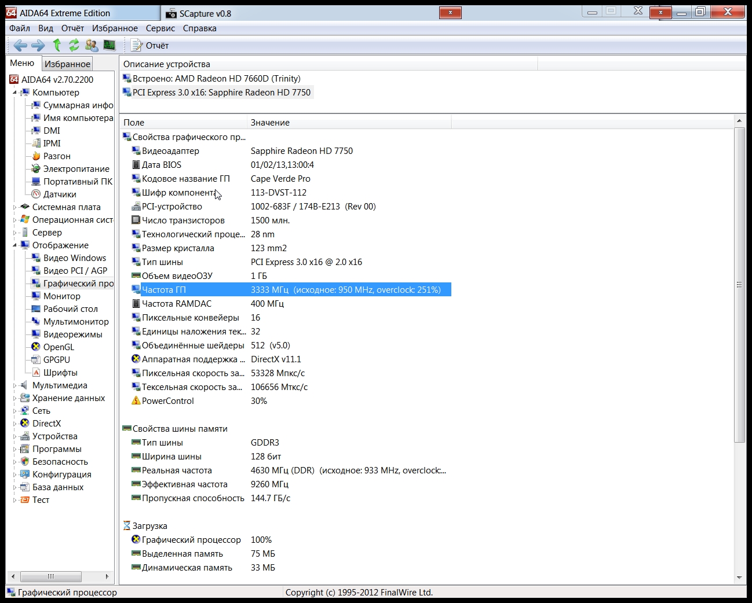This screenshot has height=603, width=752.
Task: Open the Шрифты fonts icon
Action: 36,372
